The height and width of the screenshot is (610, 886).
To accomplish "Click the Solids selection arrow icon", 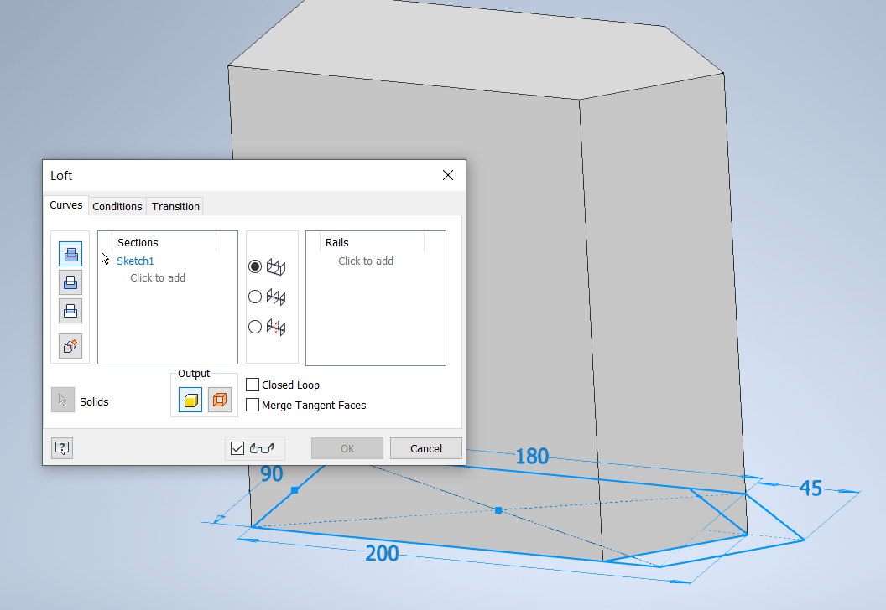I will (x=62, y=400).
